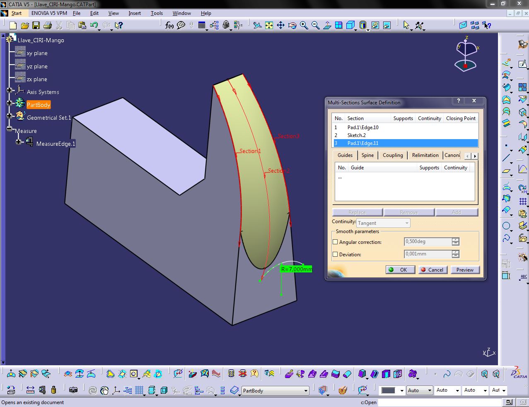Open the PartBody dropdown in bottom toolbar

pos(306,391)
